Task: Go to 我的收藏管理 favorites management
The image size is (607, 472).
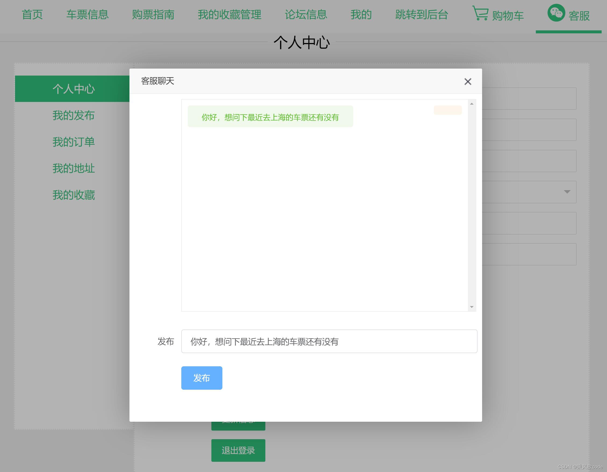Action: pyautogui.click(x=229, y=15)
